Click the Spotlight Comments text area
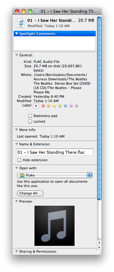Screen dimensions: 114x272 (55, 43)
